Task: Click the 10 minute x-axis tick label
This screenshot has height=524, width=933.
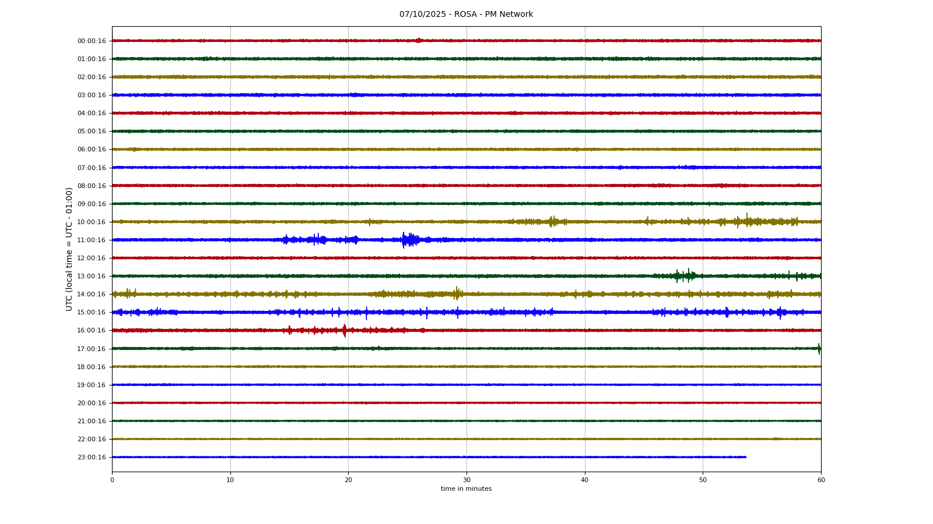Action: pos(230,480)
